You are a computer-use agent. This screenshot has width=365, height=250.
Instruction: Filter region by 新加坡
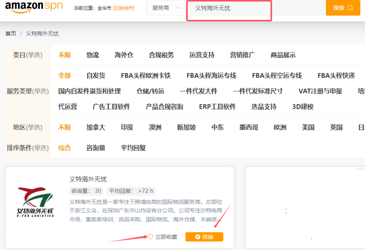pos(186,127)
